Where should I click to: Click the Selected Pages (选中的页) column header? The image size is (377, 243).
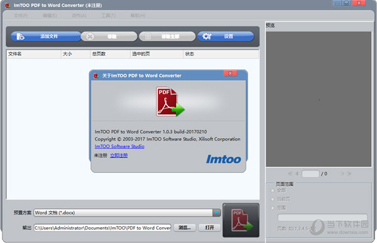click(156, 54)
